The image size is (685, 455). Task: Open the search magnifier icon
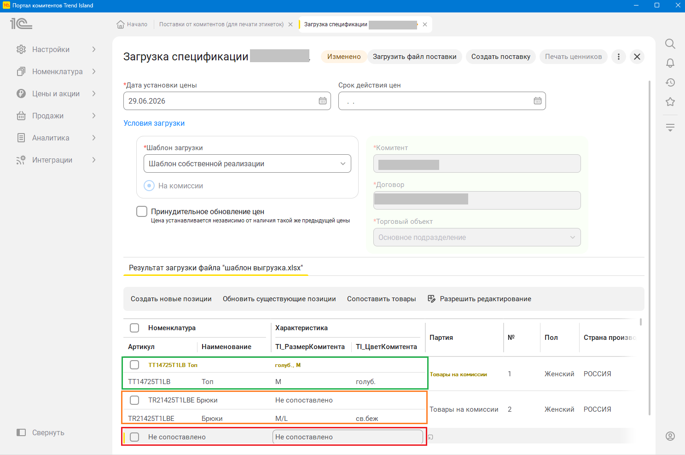coord(670,44)
